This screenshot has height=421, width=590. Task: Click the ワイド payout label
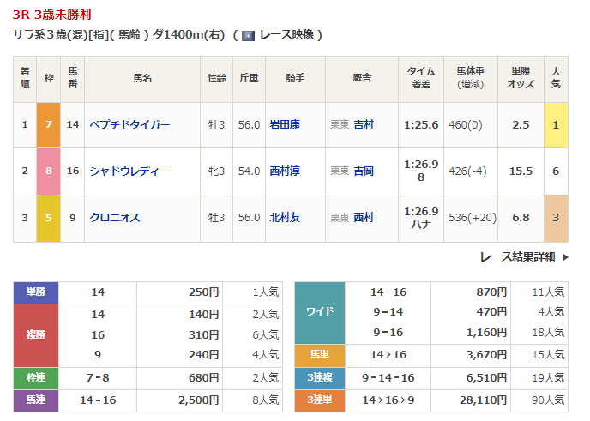coord(319,312)
